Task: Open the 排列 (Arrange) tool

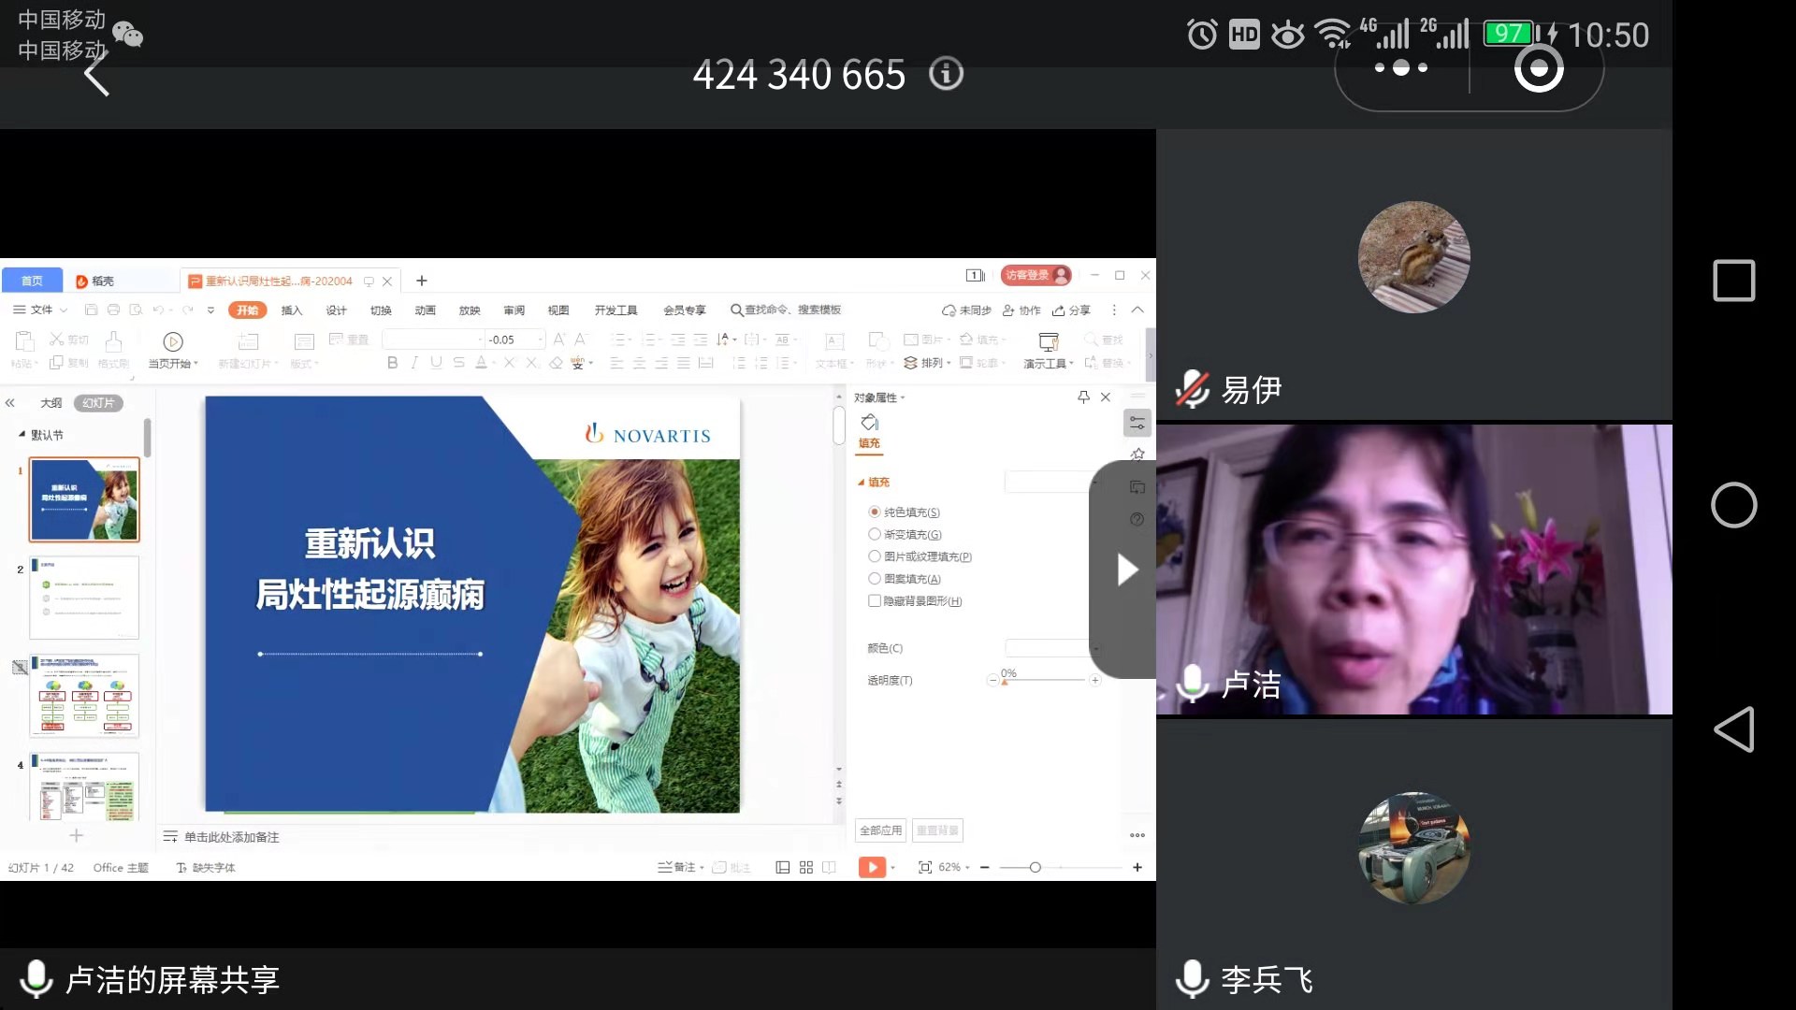Action: (928, 363)
